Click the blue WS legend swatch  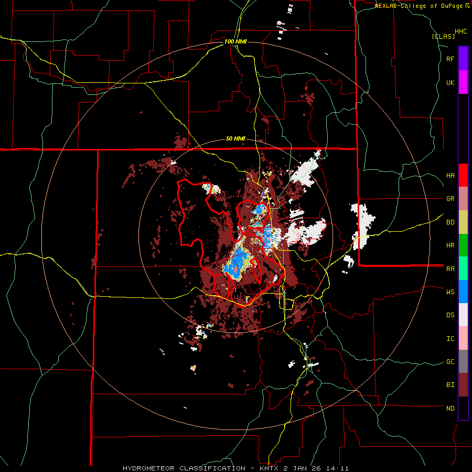[463, 292]
